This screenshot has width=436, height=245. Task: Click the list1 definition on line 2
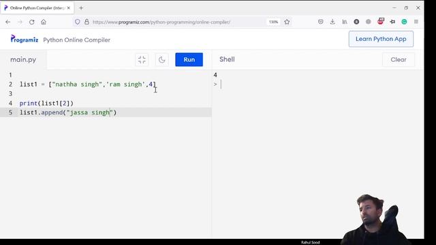[88, 84]
